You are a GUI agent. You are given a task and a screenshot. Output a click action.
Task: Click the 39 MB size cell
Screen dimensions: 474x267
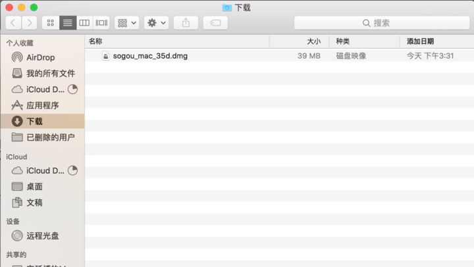[309, 56]
